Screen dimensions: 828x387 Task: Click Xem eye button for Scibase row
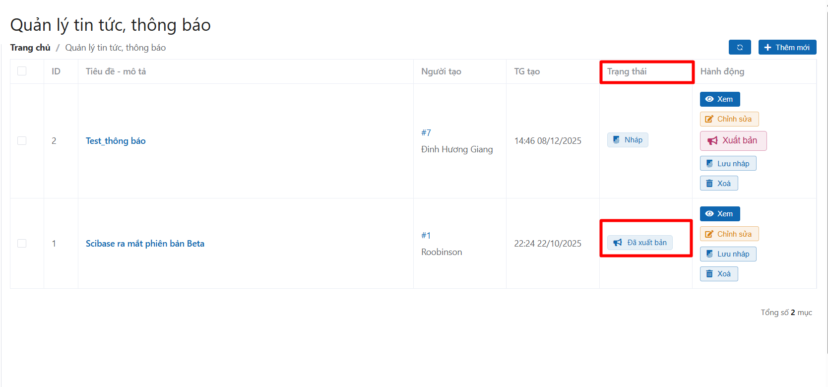(x=719, y=214)
